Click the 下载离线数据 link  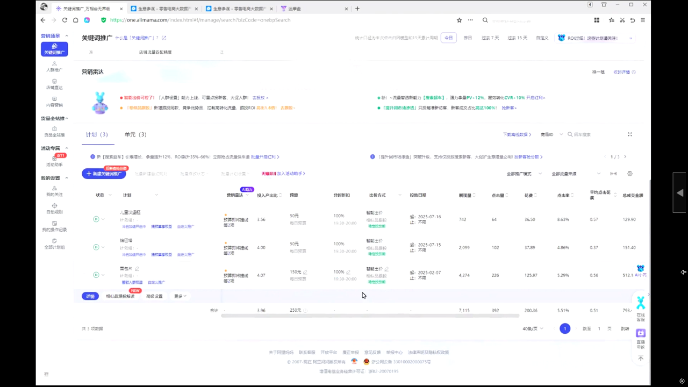[517, 134]
